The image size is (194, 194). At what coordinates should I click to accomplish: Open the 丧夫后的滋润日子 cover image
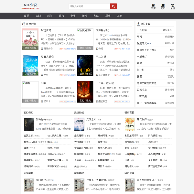point(130,185)
